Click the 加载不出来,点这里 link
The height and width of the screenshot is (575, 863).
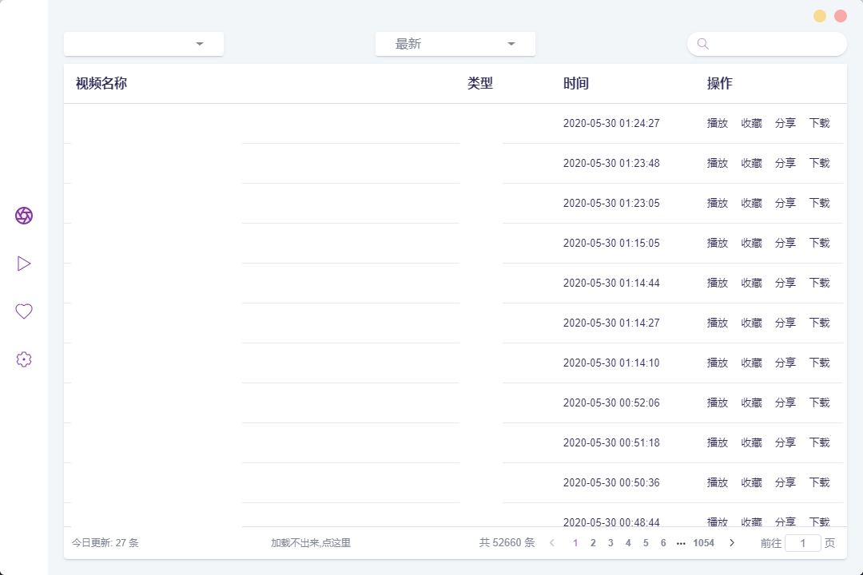click(x=312, y=542)
